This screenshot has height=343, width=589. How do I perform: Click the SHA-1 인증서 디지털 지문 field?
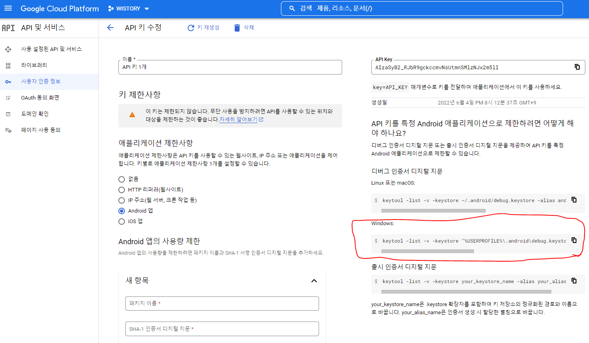click(222, 329)
